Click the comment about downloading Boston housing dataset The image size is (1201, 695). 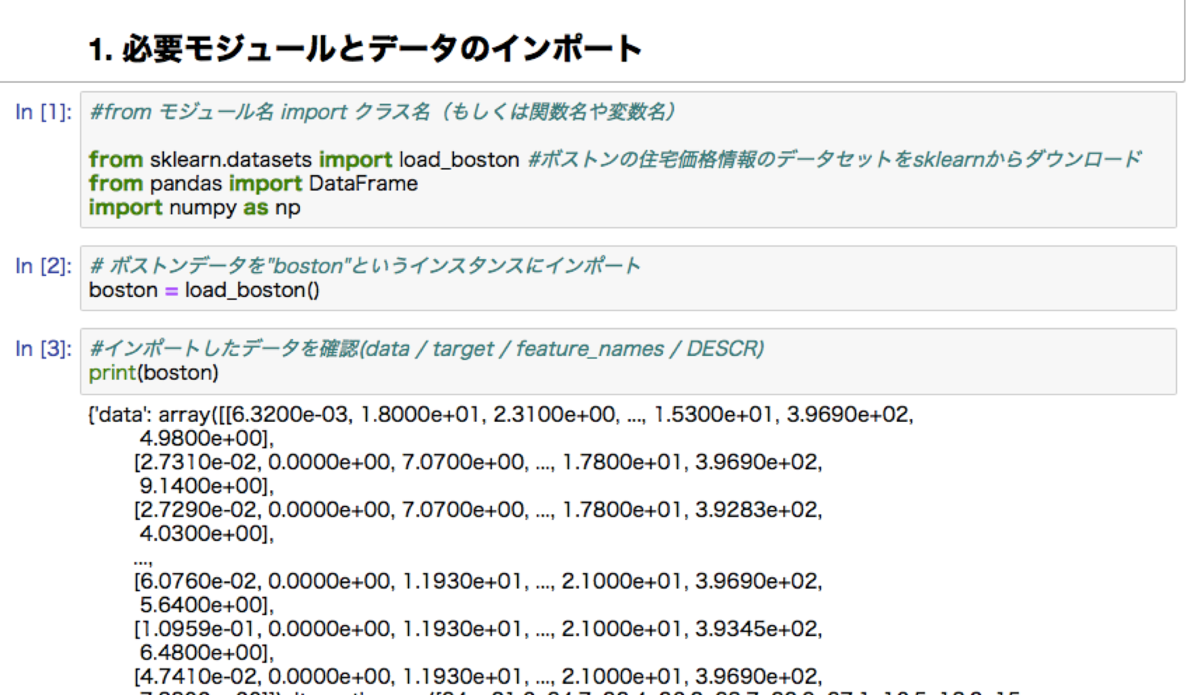click(x=835, y=159)
